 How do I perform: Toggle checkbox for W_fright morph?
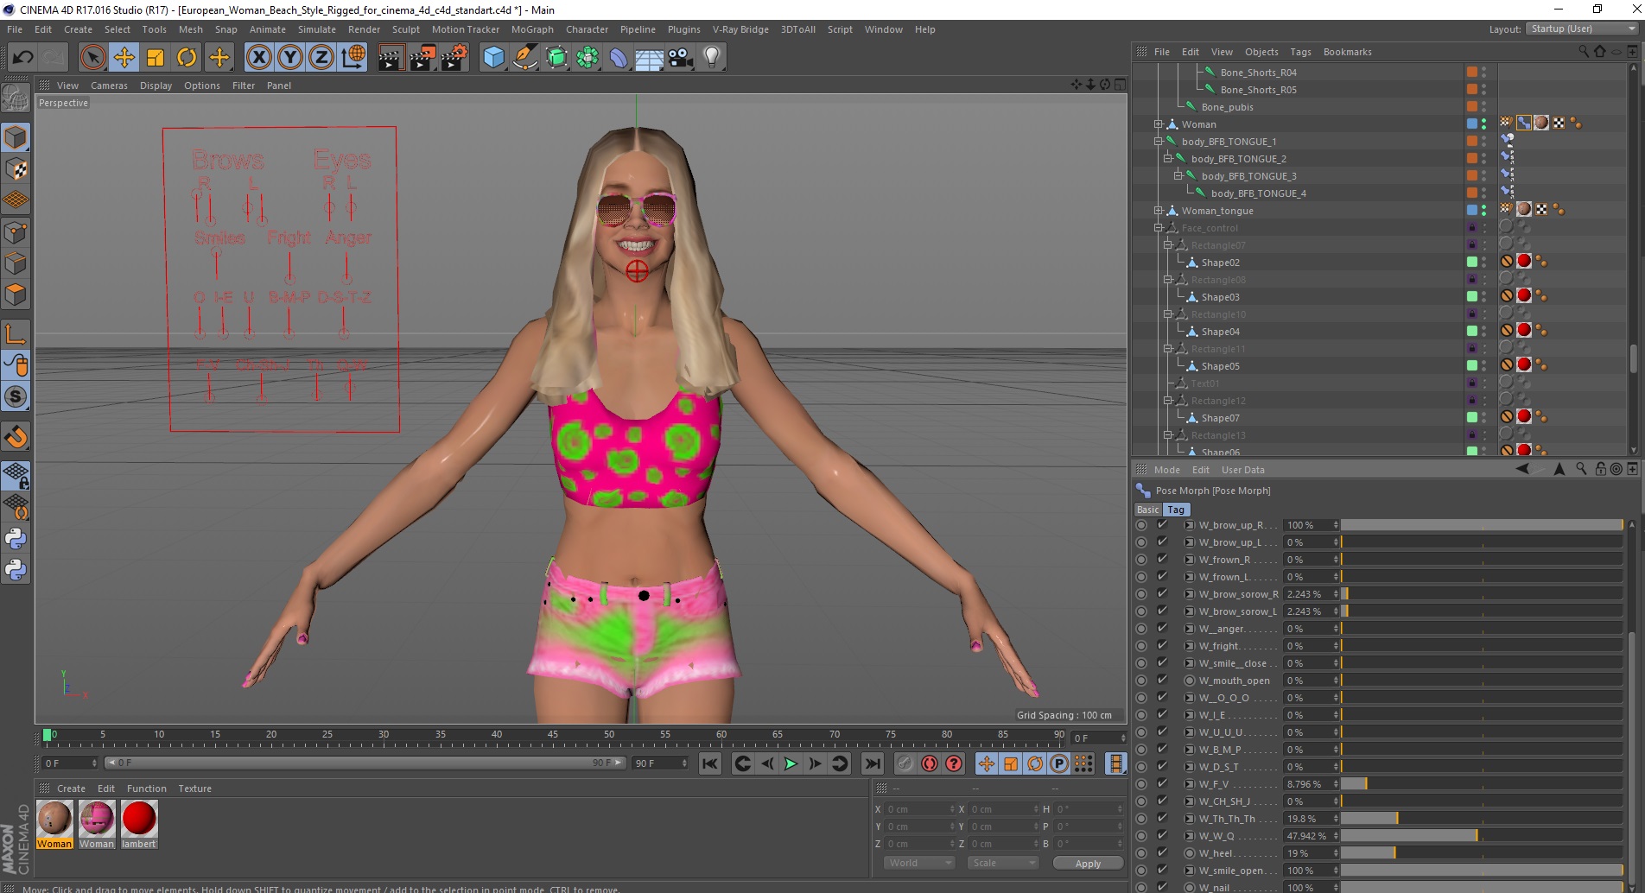[x=1162, y=645]
